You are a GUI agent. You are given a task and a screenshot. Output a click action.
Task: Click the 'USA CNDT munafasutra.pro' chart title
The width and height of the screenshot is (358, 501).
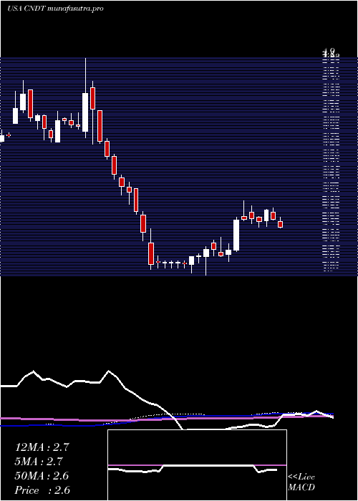(x=55, y=9)
